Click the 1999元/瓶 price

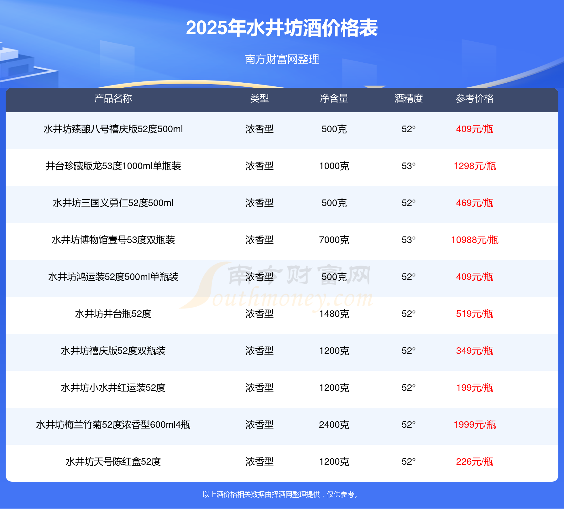click(x=475, y=425)
